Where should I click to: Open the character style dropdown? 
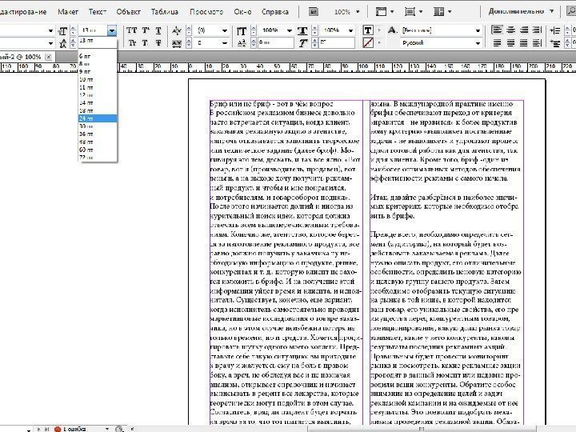[478, 30]
